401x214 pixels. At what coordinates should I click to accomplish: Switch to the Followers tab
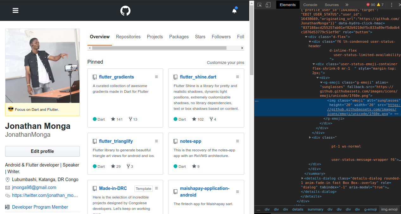tap(221, 37)
